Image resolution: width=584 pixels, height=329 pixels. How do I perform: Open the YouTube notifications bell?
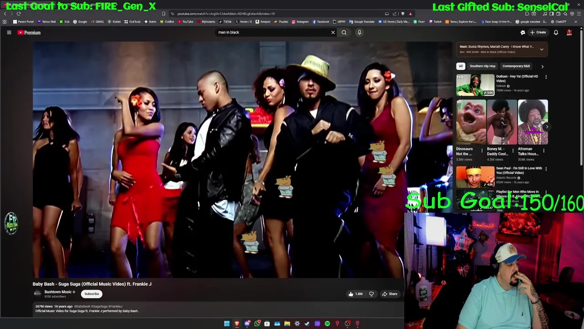coord(556,32)
